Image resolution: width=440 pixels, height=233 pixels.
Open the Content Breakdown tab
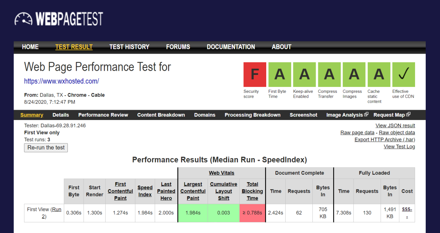click(x=161, y=115)
